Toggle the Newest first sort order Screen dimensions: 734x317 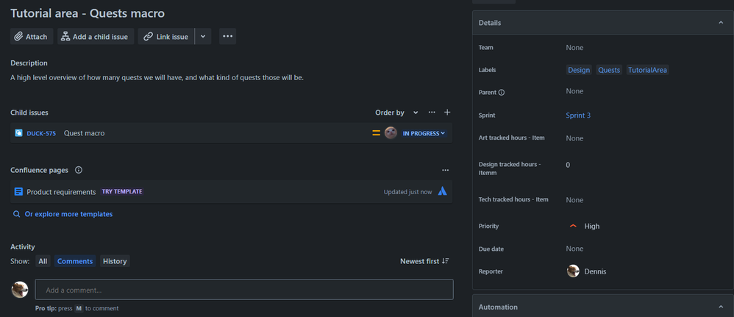(x=424, y=261)
